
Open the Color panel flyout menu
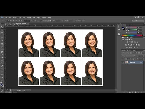tap(144, 25)
